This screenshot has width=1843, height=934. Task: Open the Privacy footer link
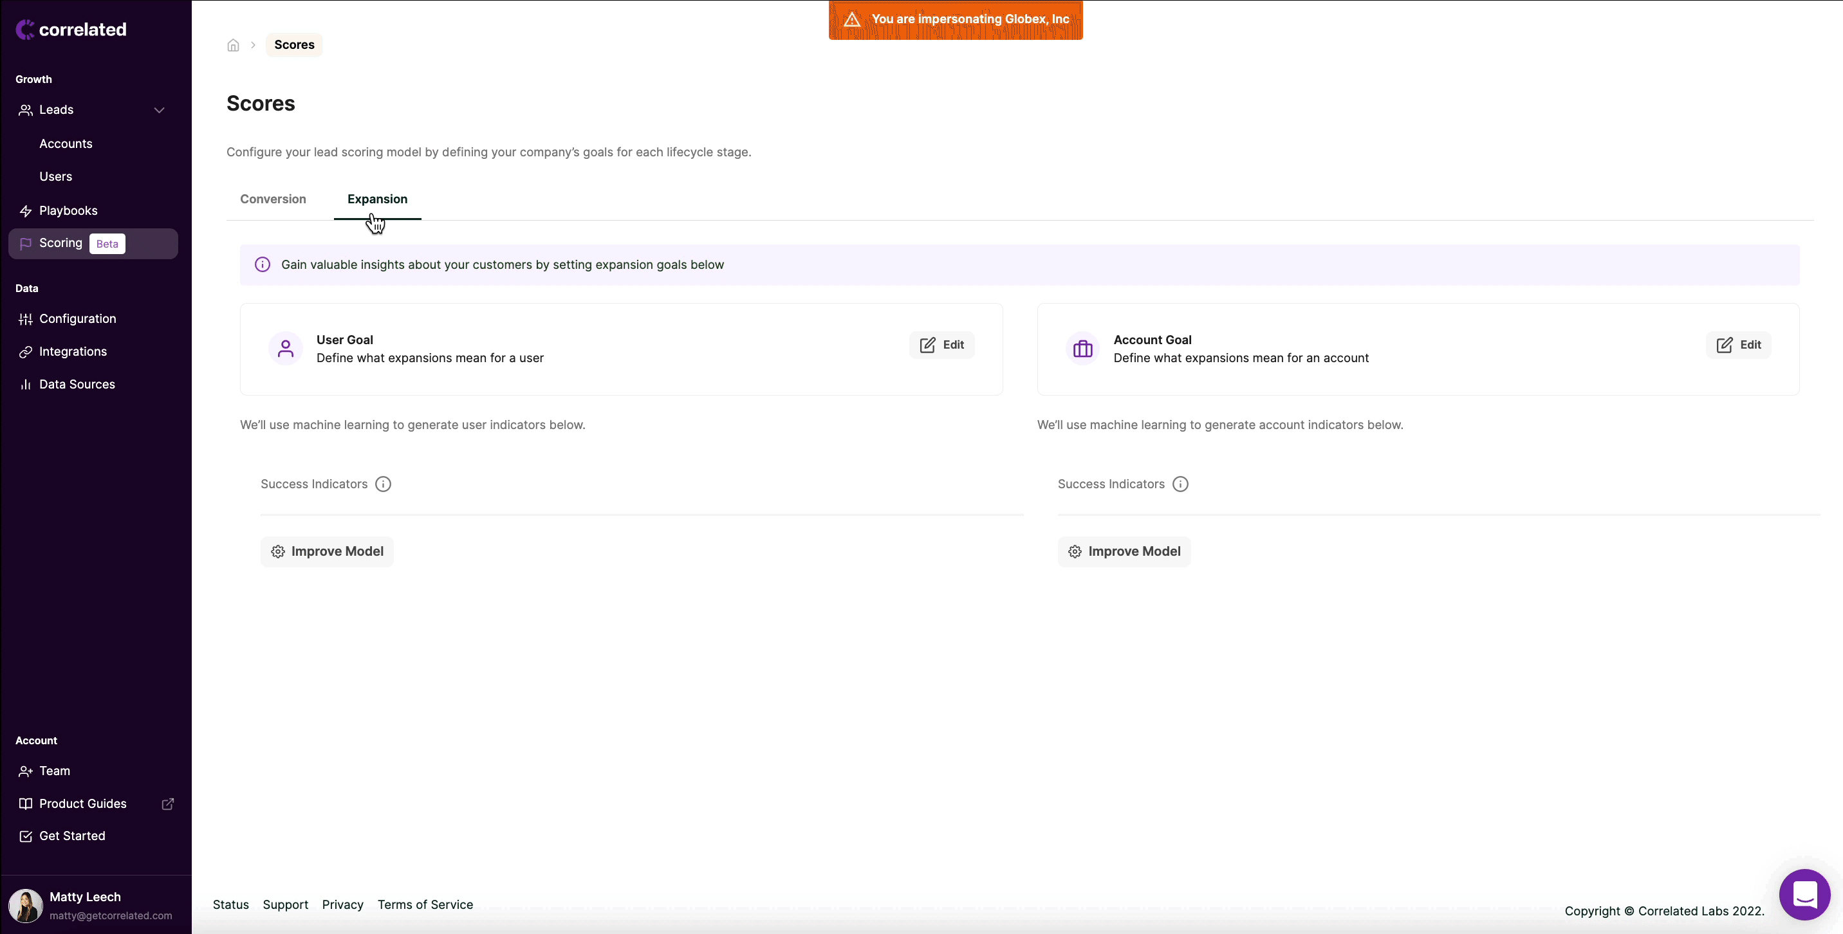(343, 904)
